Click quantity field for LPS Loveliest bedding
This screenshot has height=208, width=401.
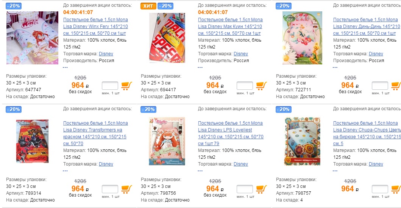tap(245, 189)
